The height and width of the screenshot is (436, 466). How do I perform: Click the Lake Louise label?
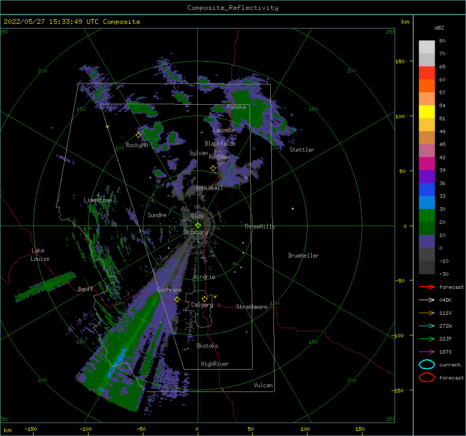(40, 255)
